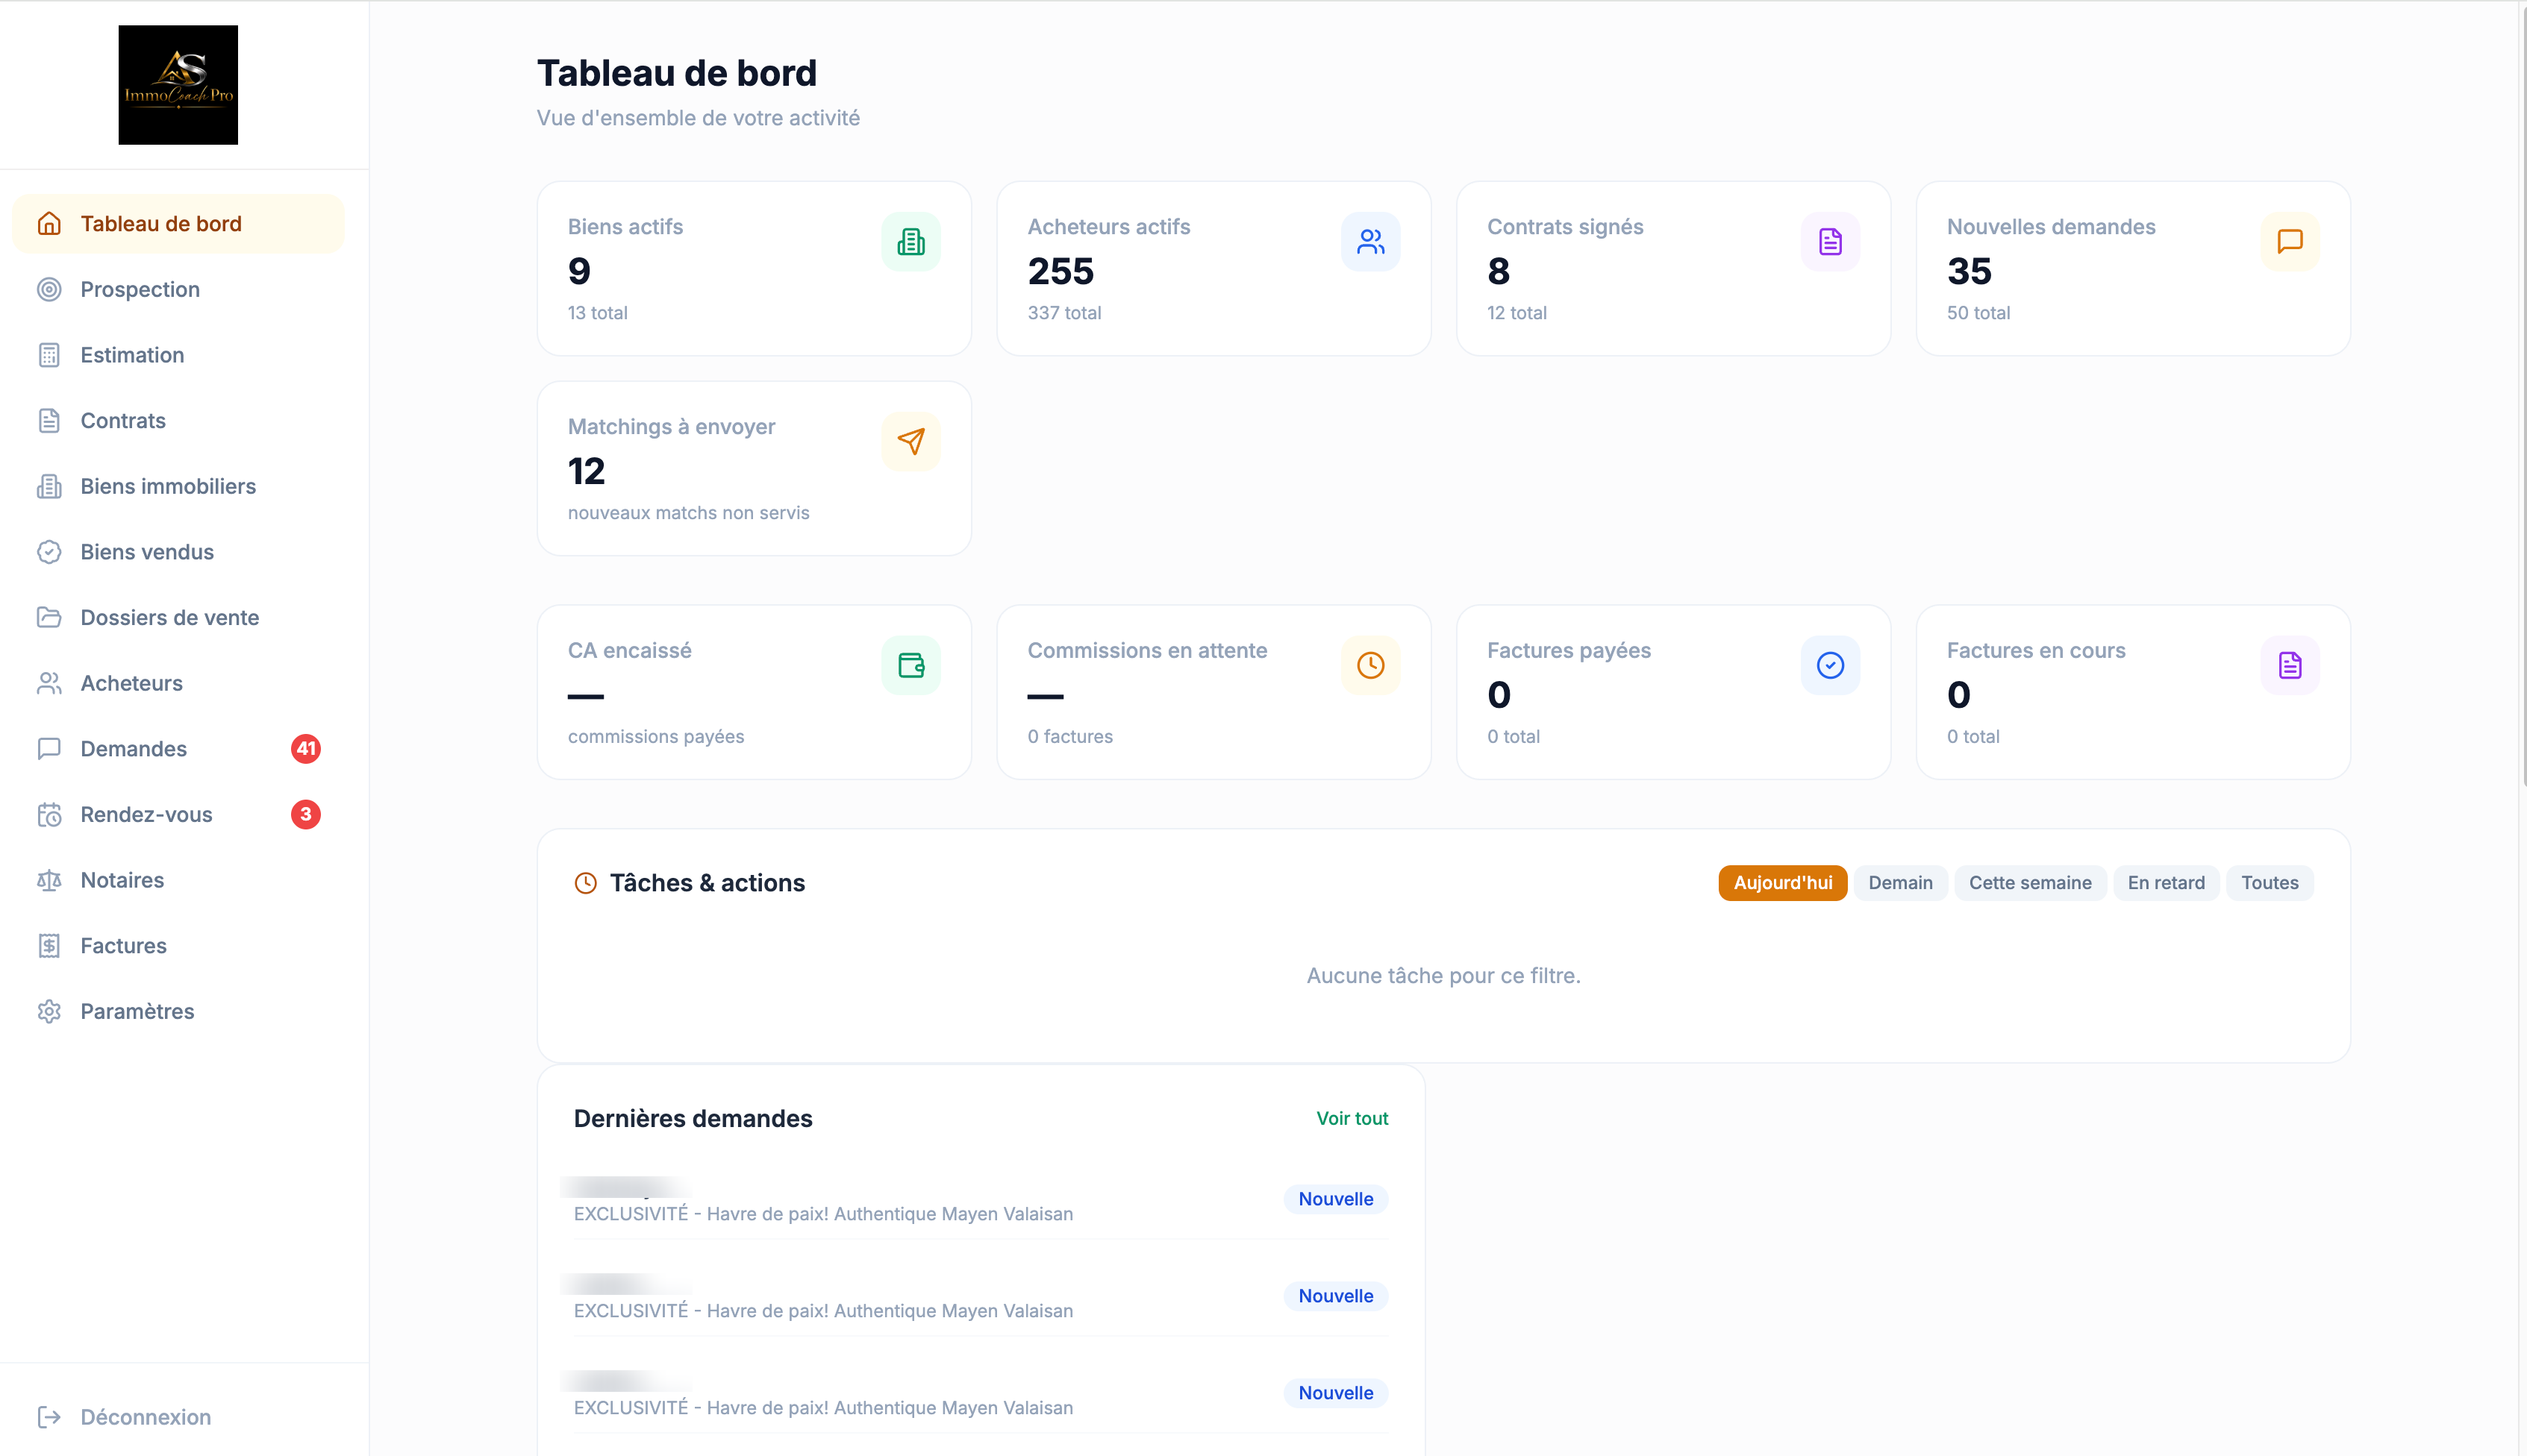
Task: Click the building icon in Biens actifs card
Action: 910,242
